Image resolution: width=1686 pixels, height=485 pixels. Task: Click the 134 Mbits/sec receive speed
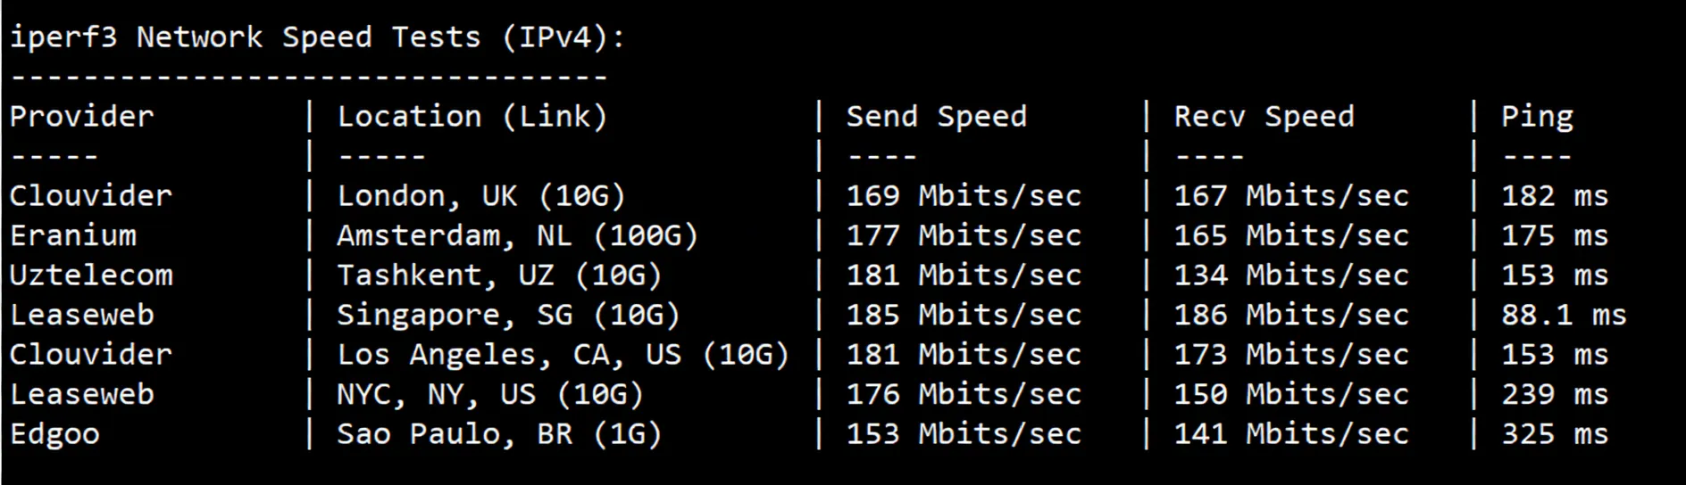tap(1291, 275)
